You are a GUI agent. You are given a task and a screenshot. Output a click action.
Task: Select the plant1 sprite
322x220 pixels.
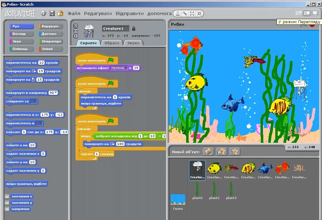tap(197, 190)
